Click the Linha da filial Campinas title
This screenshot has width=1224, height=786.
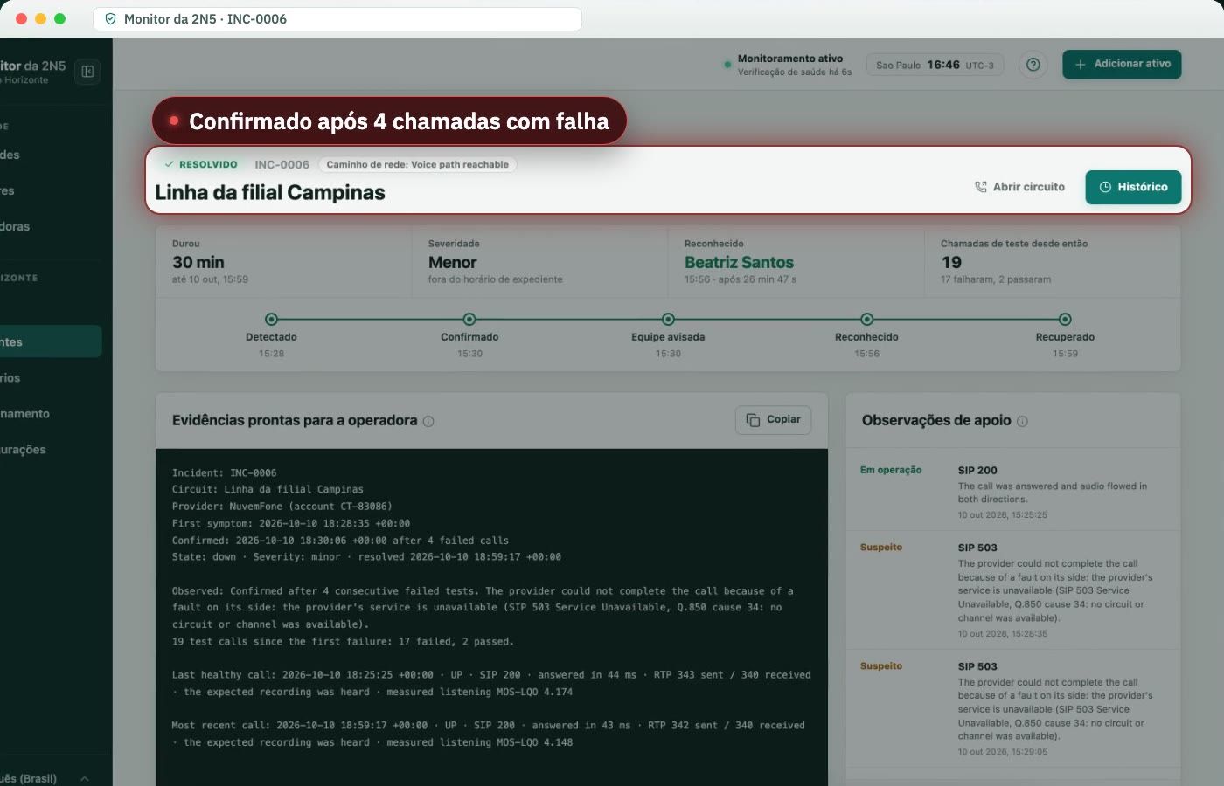pyautogui.click(x=270, y=192)
